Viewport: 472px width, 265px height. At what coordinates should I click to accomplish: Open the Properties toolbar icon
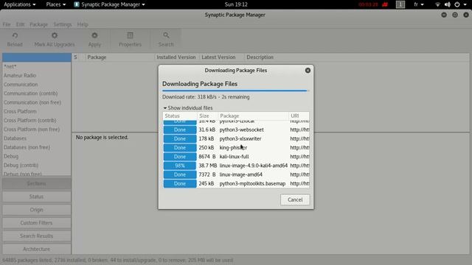tap(130, 35)
